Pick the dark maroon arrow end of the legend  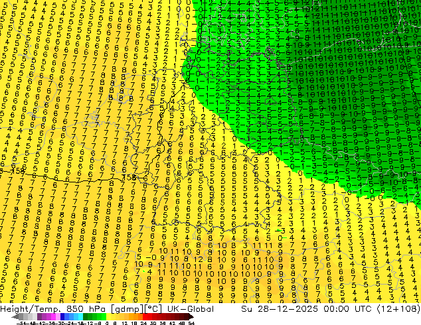coord(191,317)
